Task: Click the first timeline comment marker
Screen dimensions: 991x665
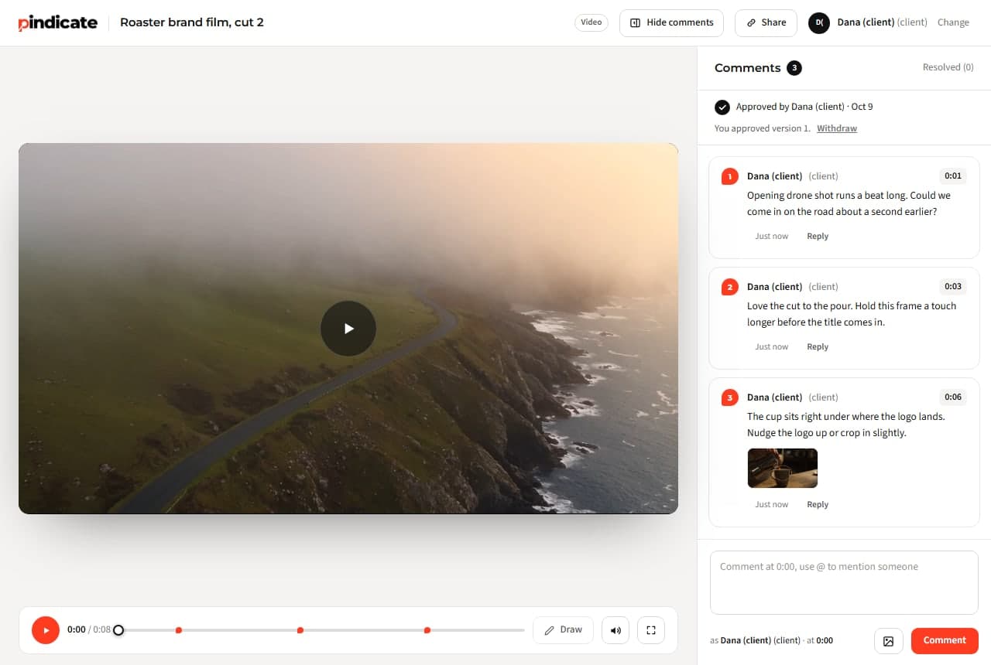Action: pyautogui.click(x=179, y=630)
